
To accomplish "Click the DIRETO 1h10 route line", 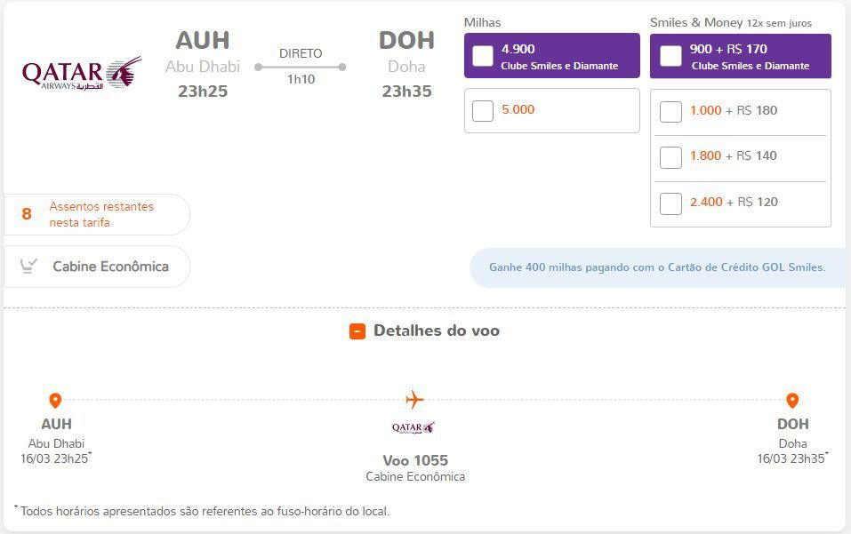I will [301, 68].
